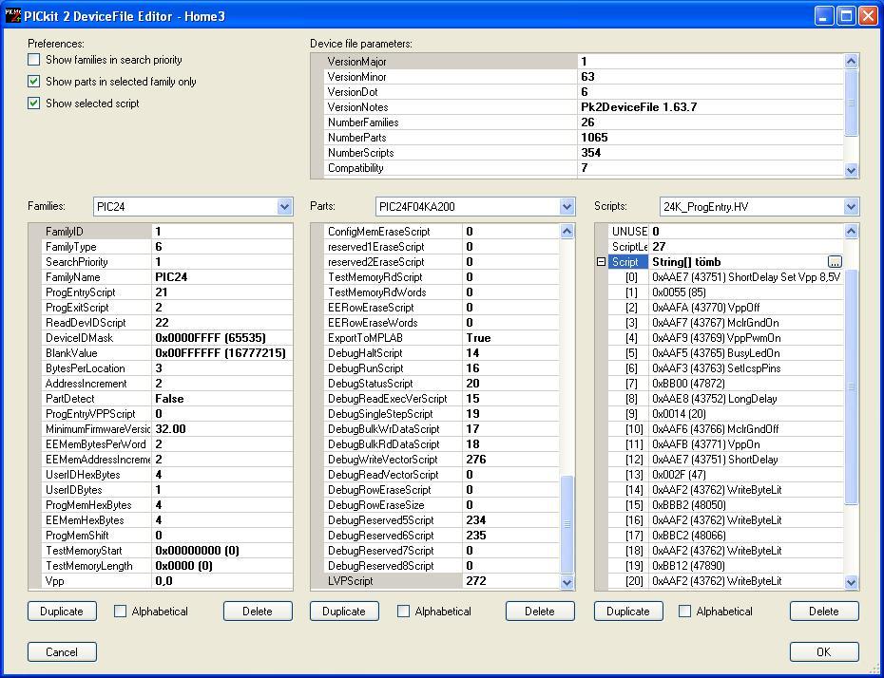The width and height of the screenshot is (884, 678).
Task: Click the Parts properties scrollbar thumb
Action: coord(567,524)
